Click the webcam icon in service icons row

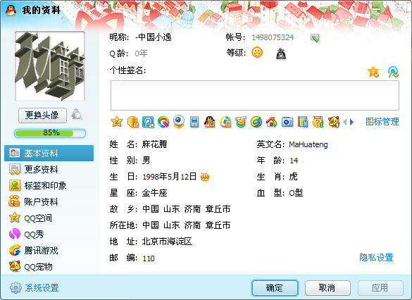(x=179, y=122)
